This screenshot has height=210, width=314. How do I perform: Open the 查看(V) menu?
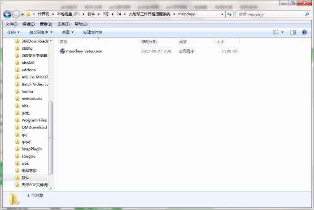tap(46, 24)
